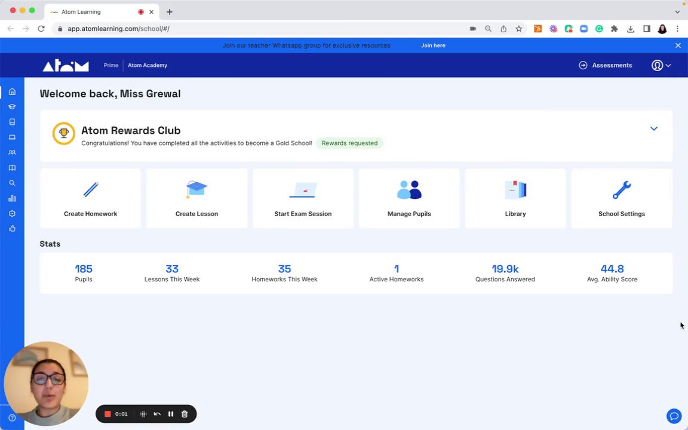
Task: Click the Rewards requested badge
Action: (349, 143)
